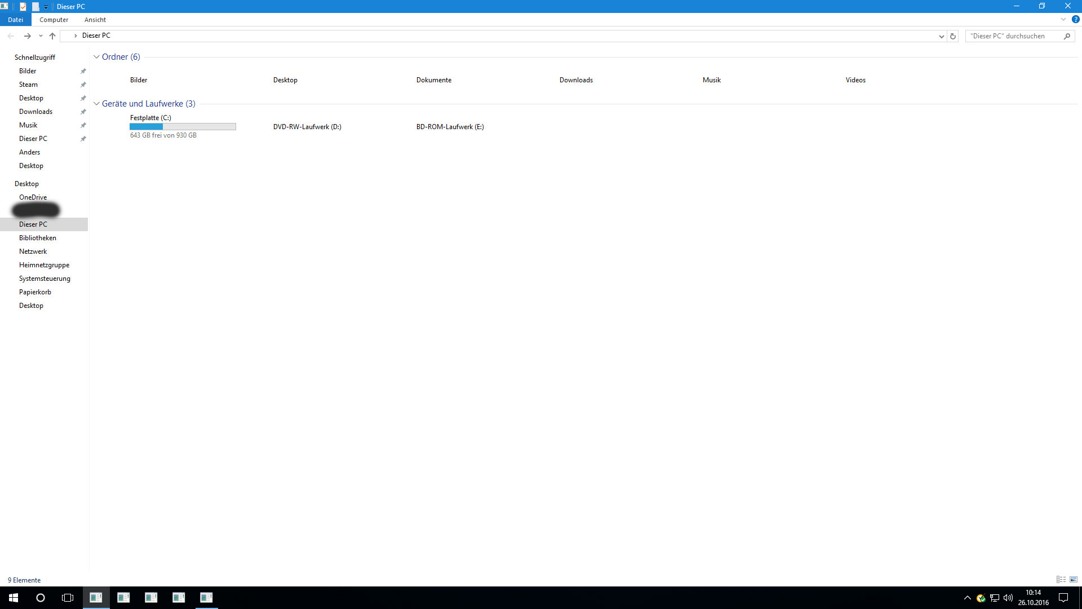This screenshot has height=609, width=1082.
Task: Select Netzwerk in the navigation pane
Action: tap(33, 251)
